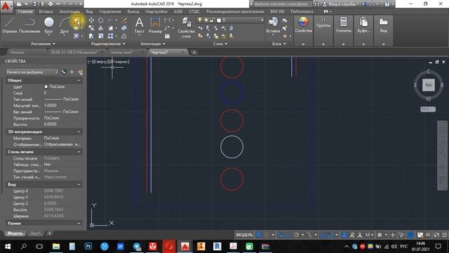
Task: Choose the Move tool in Редактирование panel
Action: (91, 20)
